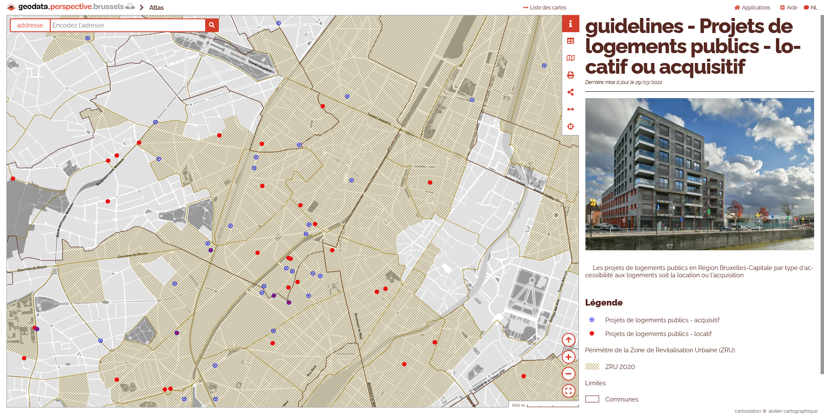Click the address search magnifier button
Image resolution: width=824 pixels, height=414 pixels.
(x=212, y=25)
